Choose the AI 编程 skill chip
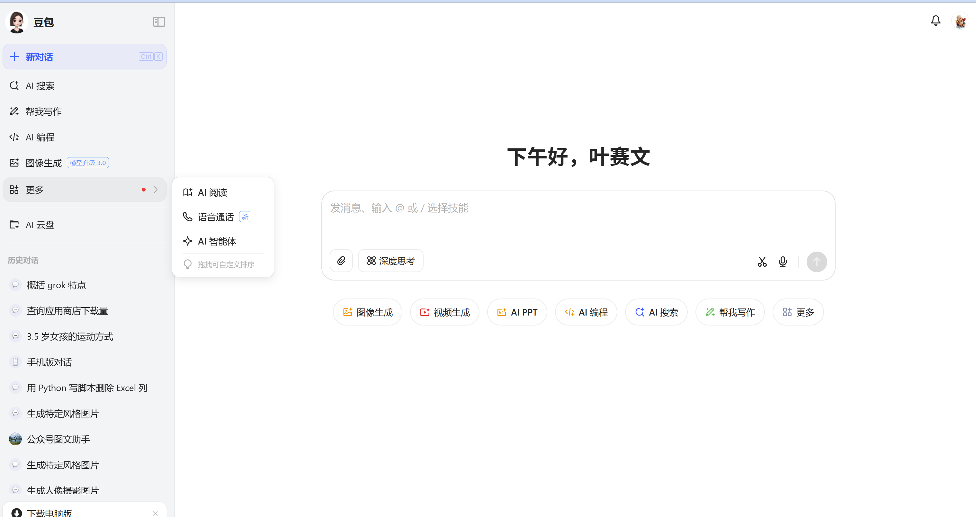Image resolution: width=976 pixels, height=517 pixels. tap(586, 312)
